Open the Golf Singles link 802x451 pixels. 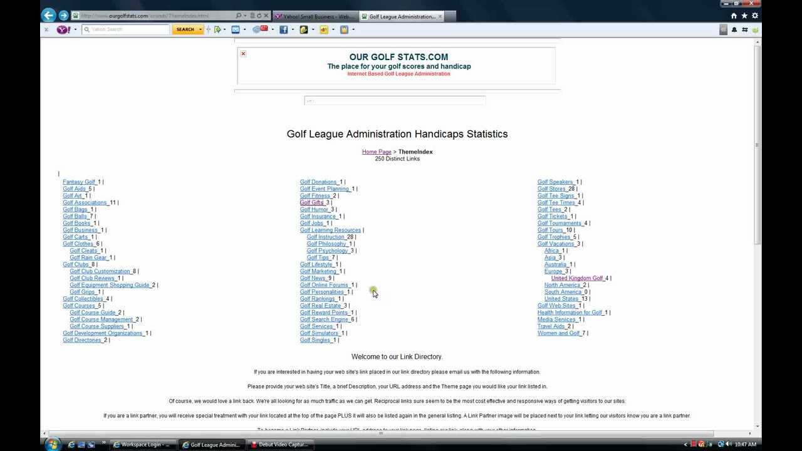(315, 340)
